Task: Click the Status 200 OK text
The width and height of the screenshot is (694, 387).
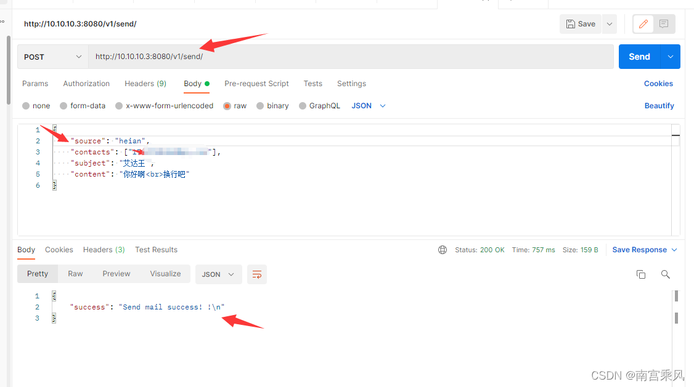Action: (x=480, y=250)
